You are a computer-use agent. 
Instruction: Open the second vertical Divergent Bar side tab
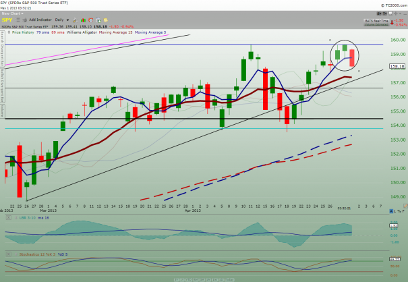2,85
